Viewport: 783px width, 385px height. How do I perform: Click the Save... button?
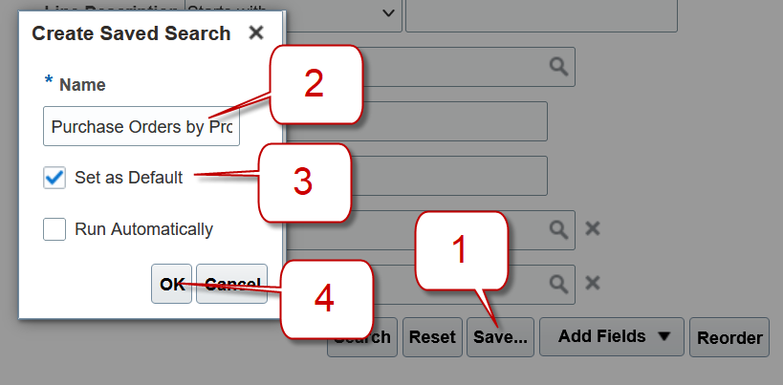coord(500,337)
